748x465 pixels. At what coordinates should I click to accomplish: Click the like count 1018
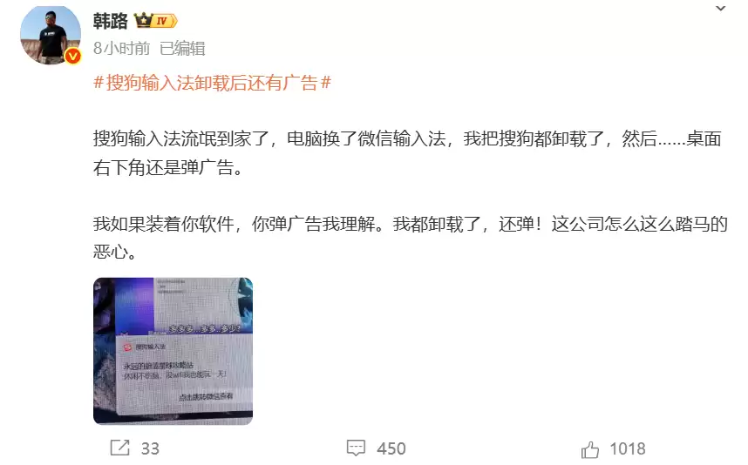tap(628, 448)
